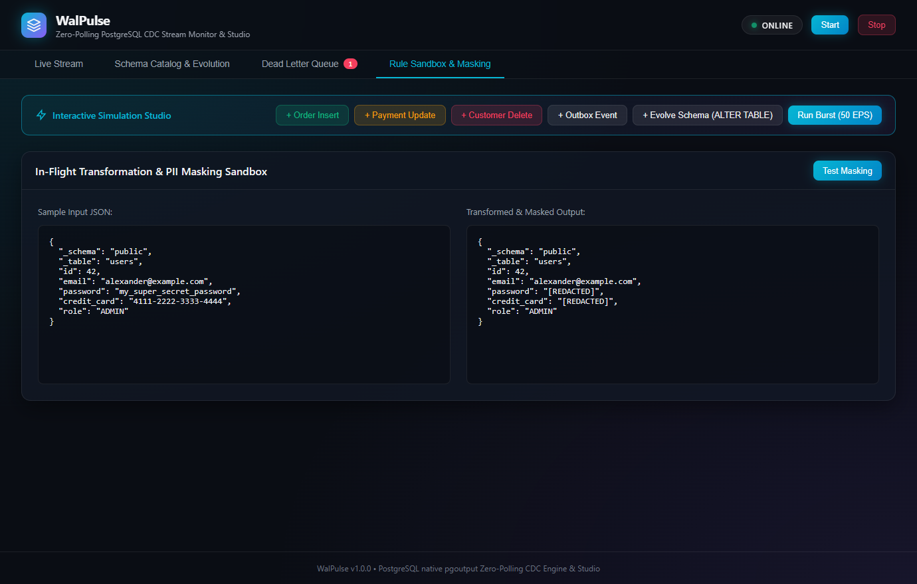
Task: Stop the CDC stream
Action: [x=876, y=25]
